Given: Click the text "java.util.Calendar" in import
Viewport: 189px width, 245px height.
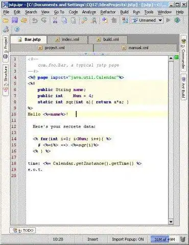Looking at the screenshot, I should coord(93,77).
